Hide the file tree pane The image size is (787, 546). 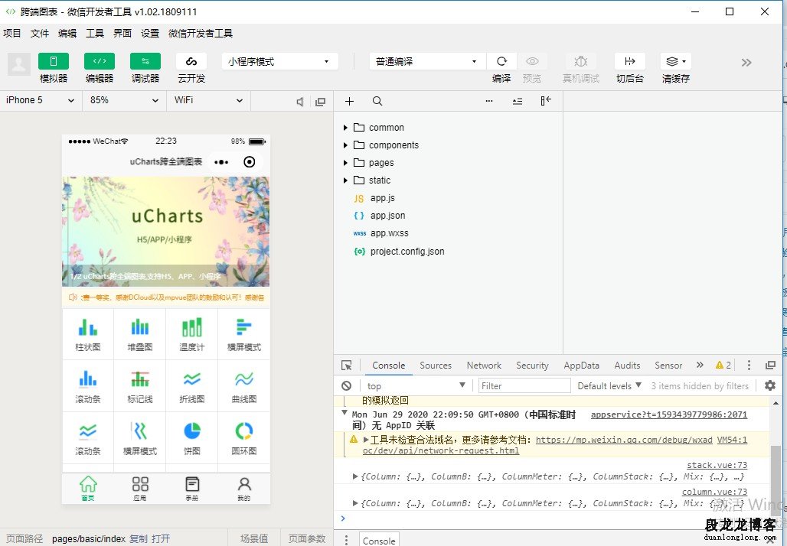coord(546,101)
